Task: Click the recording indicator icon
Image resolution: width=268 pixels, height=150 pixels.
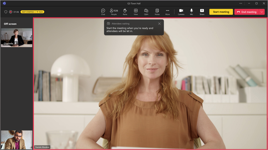Action: [x=11, y=12]
